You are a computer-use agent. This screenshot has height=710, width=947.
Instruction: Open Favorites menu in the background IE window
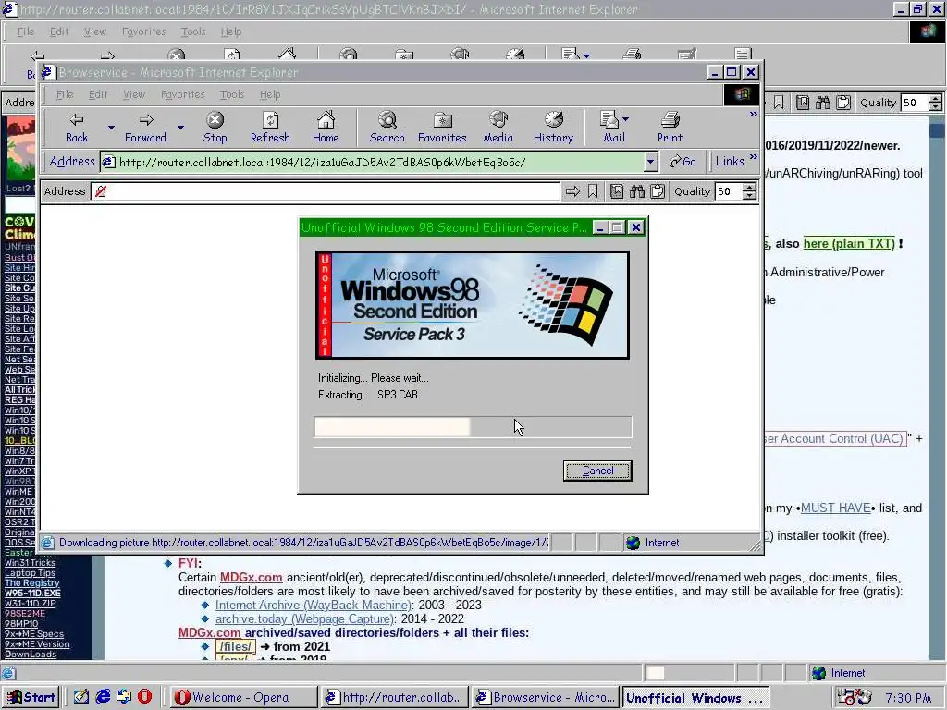[143, 31]
